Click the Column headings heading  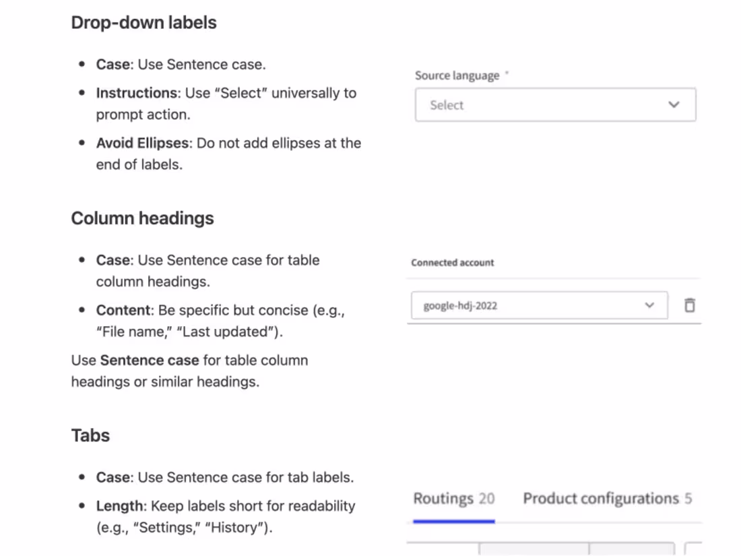point(142,218)
